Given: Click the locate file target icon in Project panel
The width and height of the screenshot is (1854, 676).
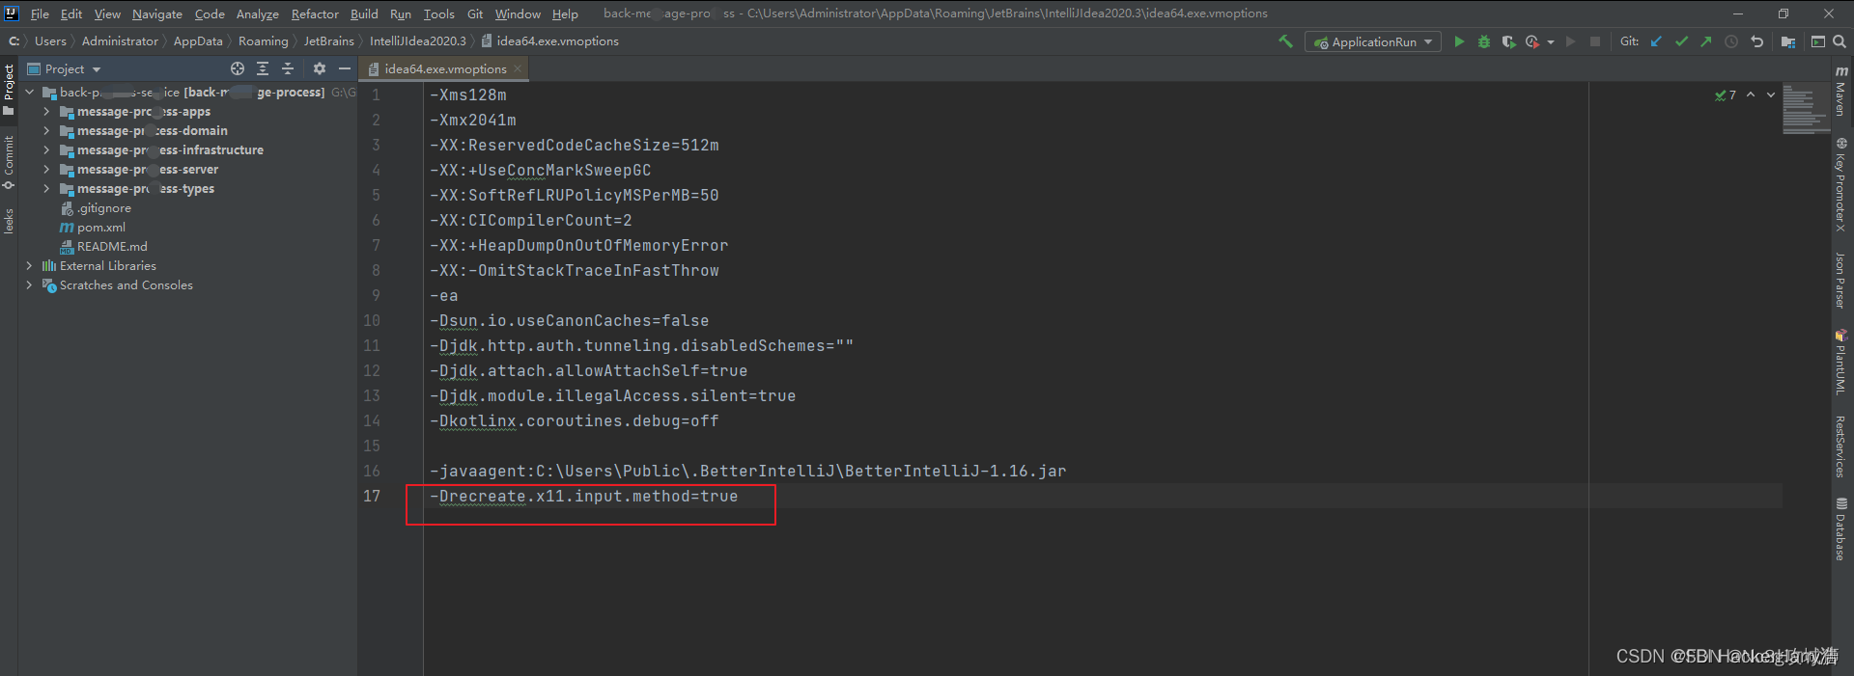Looking at the screenshot, I should (x=238, y=68).
